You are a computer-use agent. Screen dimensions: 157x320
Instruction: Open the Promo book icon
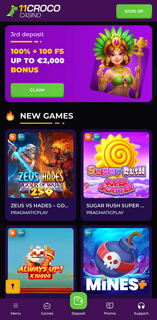[110, 306]
